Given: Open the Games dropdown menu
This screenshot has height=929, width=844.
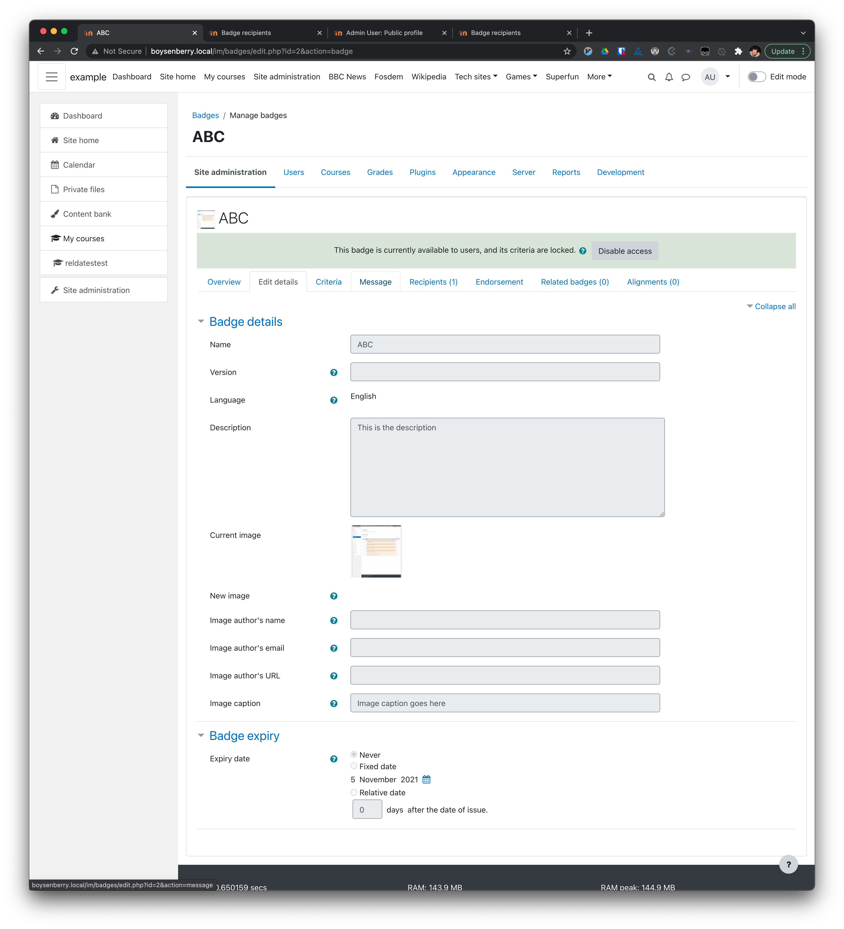Looking at the screenshot, I should [521, 77].
